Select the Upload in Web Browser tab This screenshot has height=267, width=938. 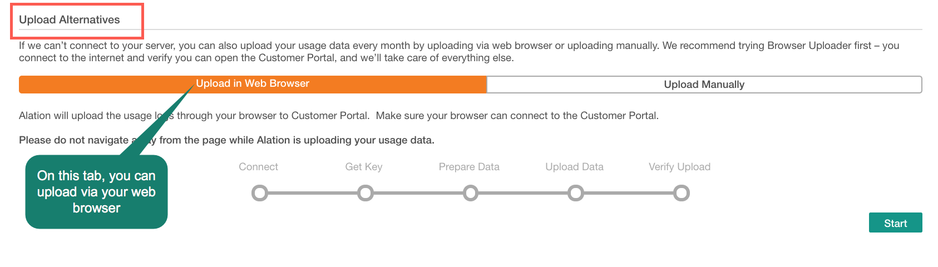point(253,84)
